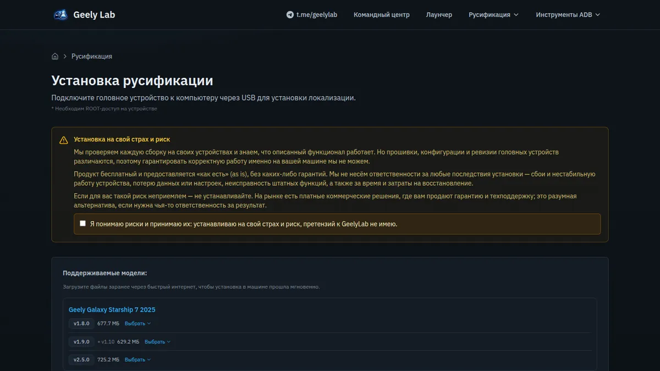Open Выбрать dropdown for v1.8.0
This screenshot has height=371, width=660.
(137, 323)
